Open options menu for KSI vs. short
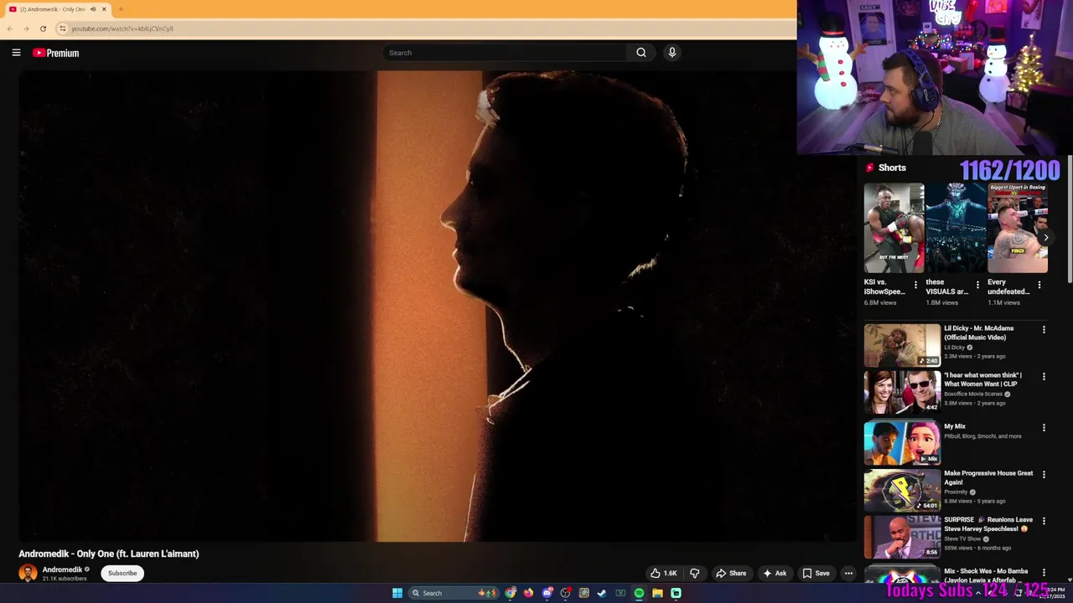Image resolution: width=1073 pixels, height=603 pixels. pyautogui.click(x=915, y=285)
